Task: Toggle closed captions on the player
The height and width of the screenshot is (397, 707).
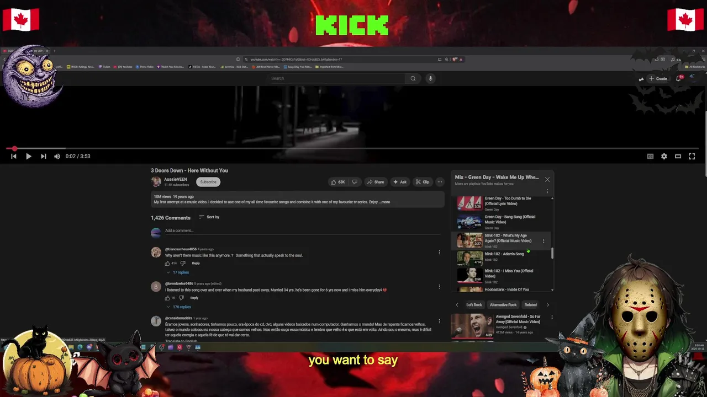Action: [650, 156]
